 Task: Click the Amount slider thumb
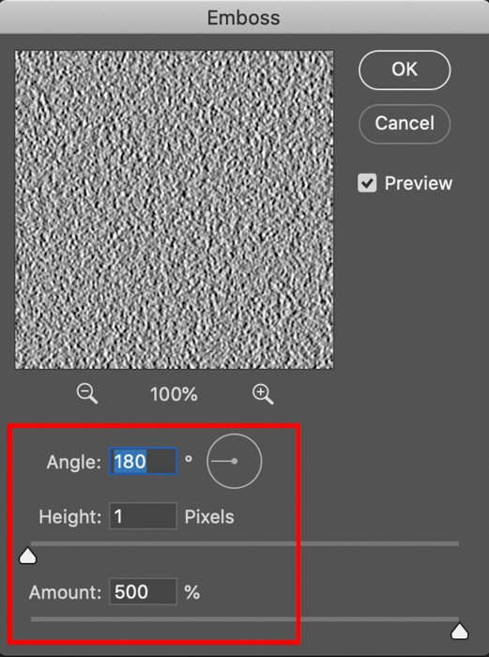[460, 632]
